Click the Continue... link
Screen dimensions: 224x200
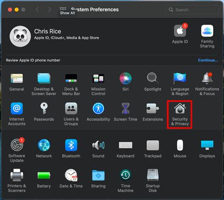click(x=208, y=60)
